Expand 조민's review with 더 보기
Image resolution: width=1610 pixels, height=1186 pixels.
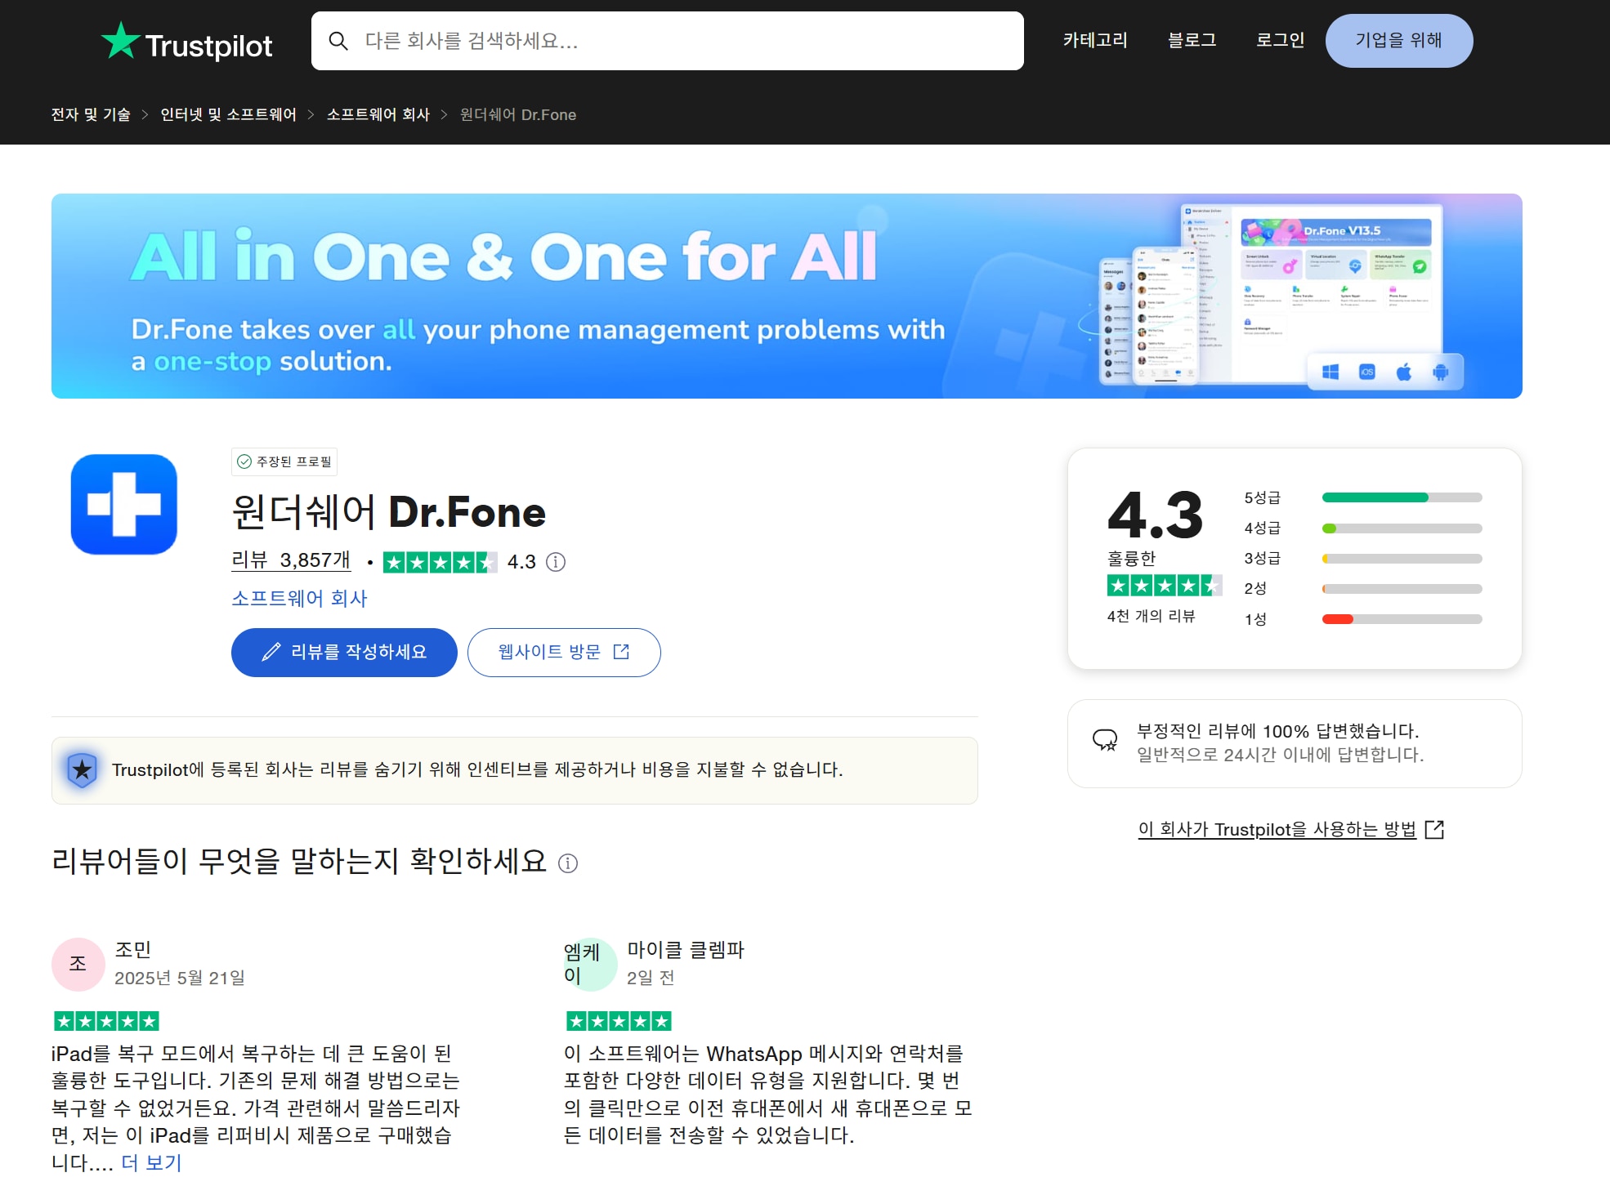click(151, 1163)
